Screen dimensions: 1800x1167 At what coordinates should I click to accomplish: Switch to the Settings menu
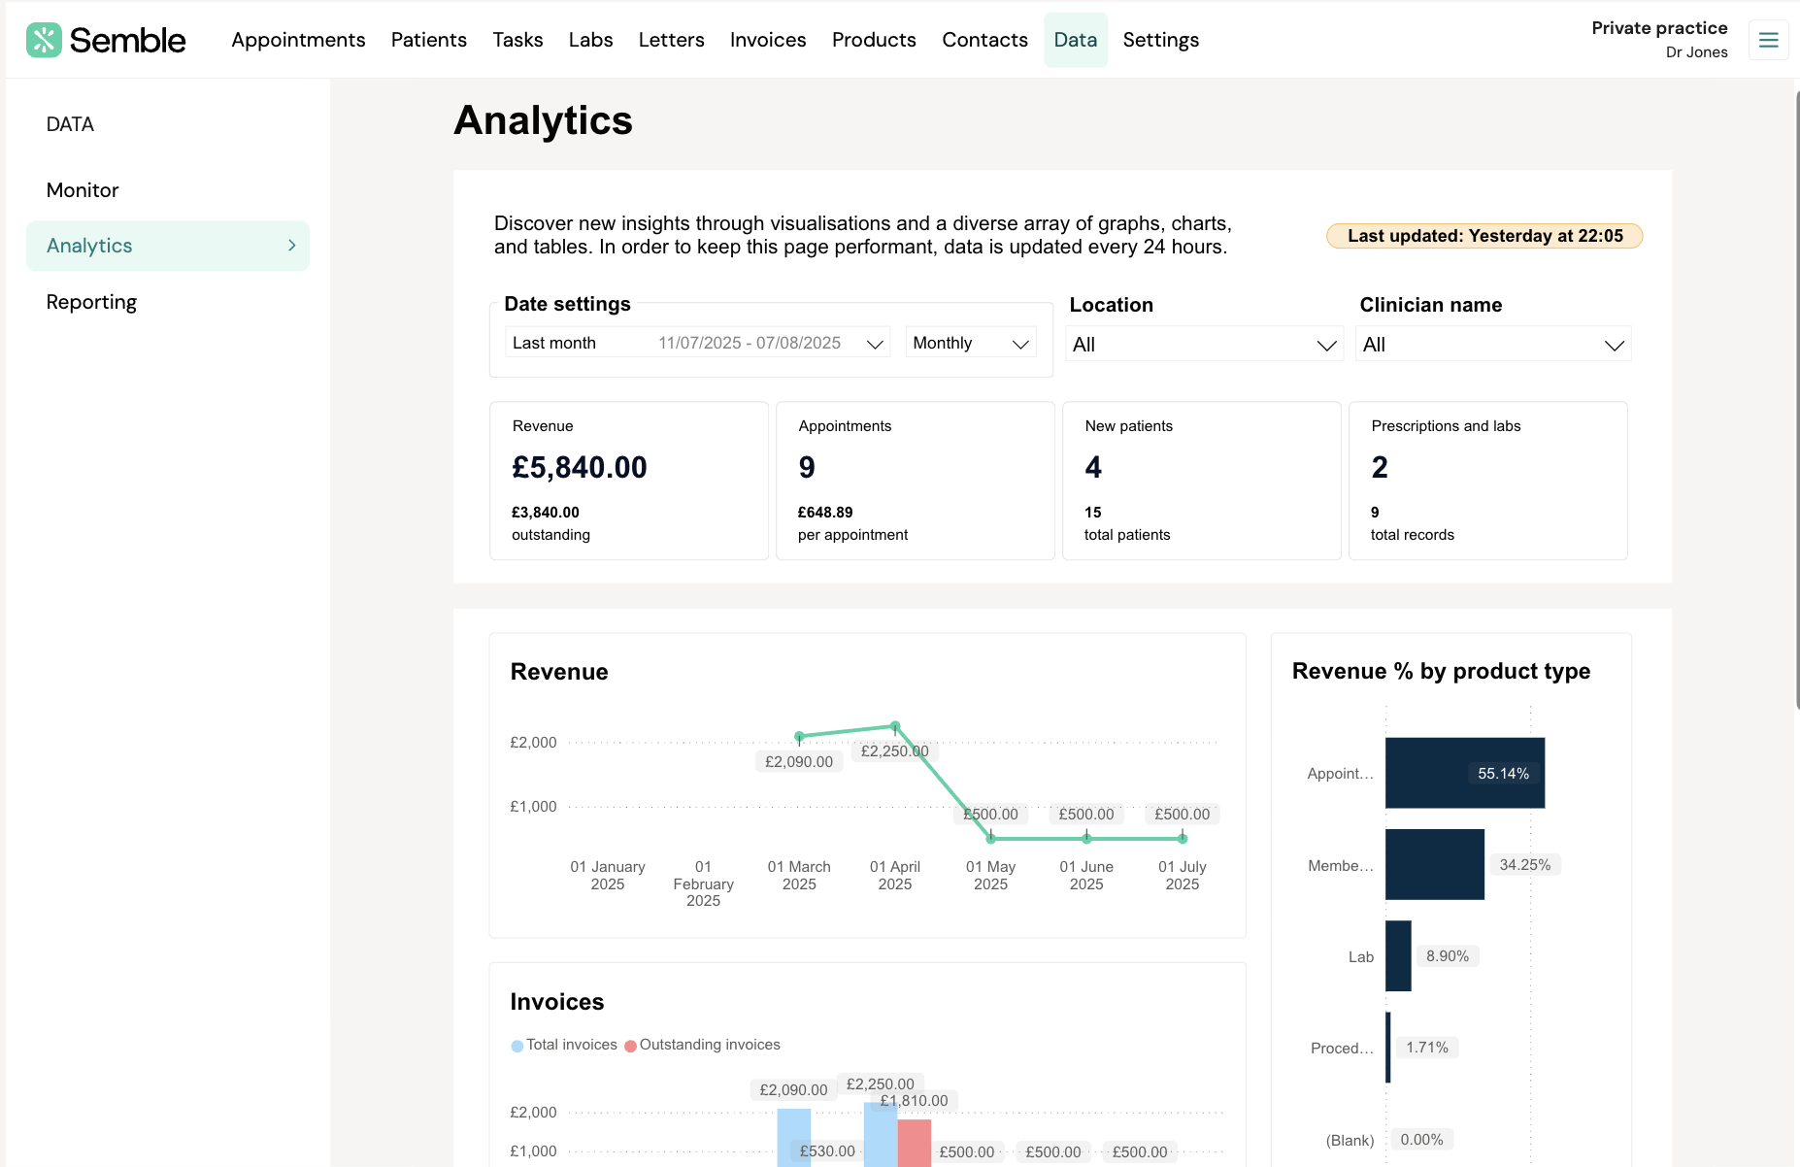(x=1160, y=40)
